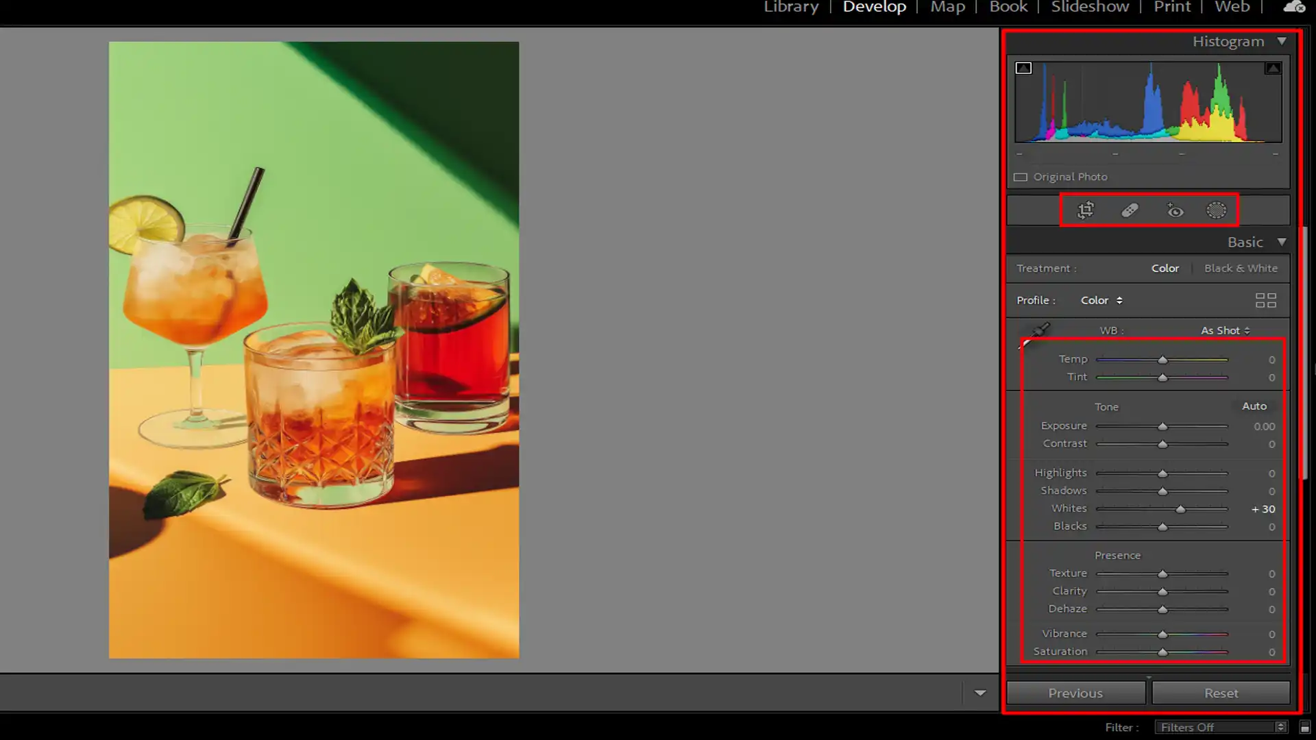Select the Healing tool icon
1316x740 pixels.
click(x=1130, y=210)
